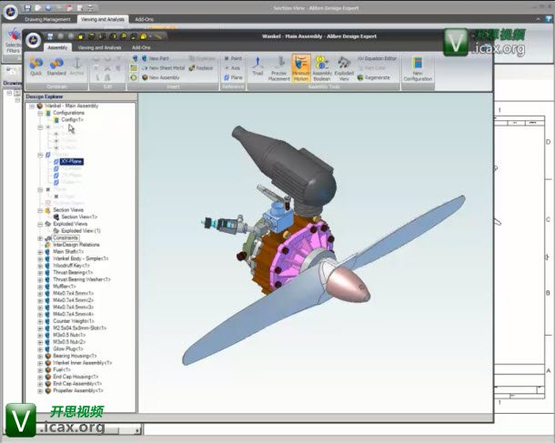Click the Quick constraint tool

35,66
